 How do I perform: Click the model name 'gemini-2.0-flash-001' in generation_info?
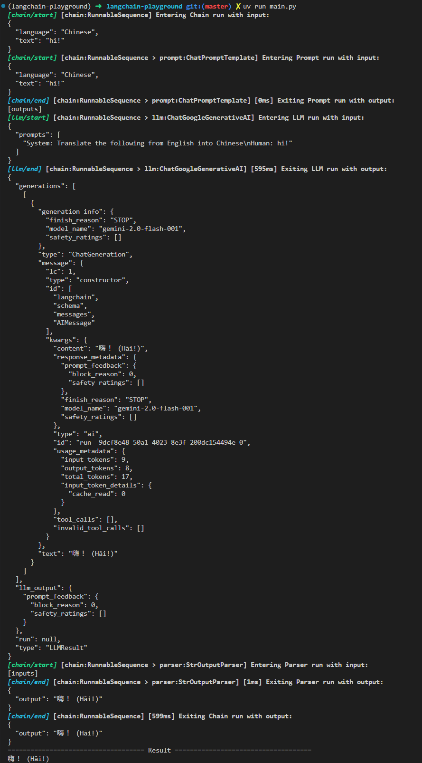[x=142, y=229]
